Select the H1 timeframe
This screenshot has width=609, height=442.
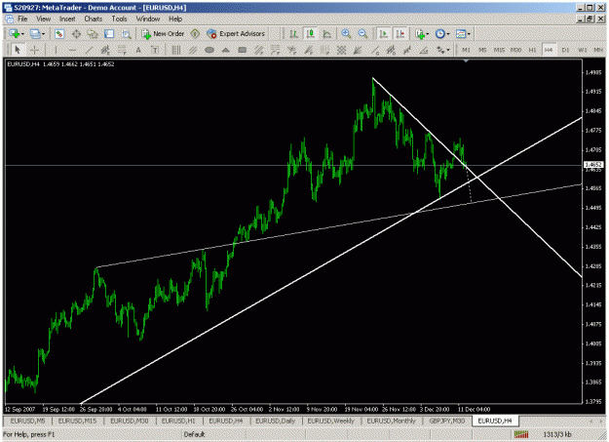(x=532, y=50)
